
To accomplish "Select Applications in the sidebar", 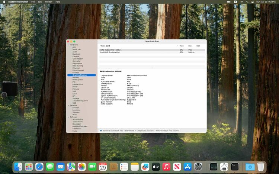I will coord(77,122).
